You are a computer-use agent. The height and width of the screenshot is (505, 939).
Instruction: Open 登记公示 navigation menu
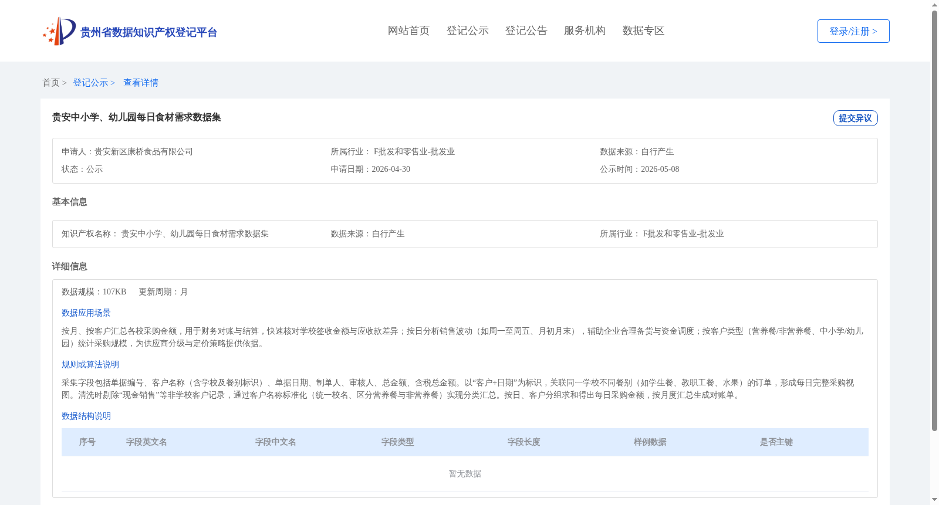point(467,30)
